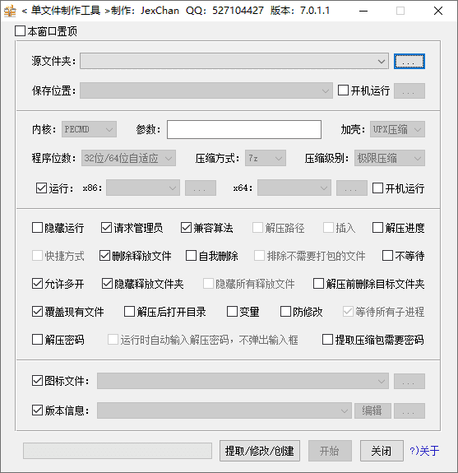Open 内核 PECMD dropdown

coord(89,129)
